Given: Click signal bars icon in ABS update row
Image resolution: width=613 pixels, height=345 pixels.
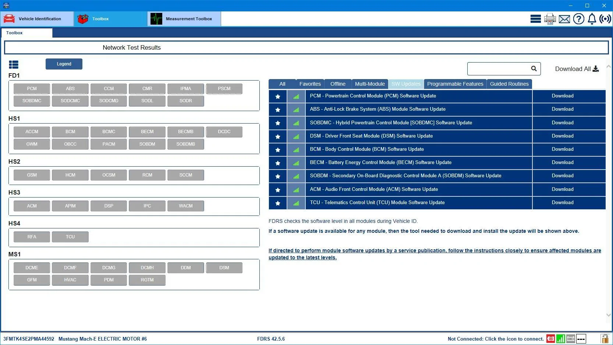Looking at the screenshot, I should click(296, 110).
